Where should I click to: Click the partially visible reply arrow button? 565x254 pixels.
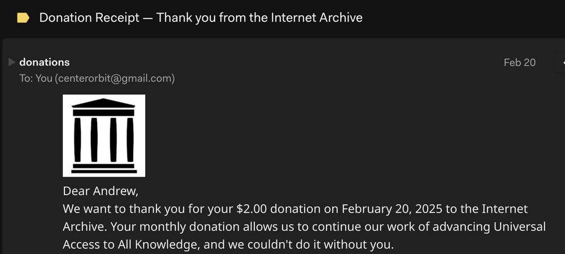562,63
